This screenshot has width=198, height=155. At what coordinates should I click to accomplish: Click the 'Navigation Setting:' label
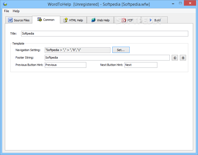pos(28,50)
